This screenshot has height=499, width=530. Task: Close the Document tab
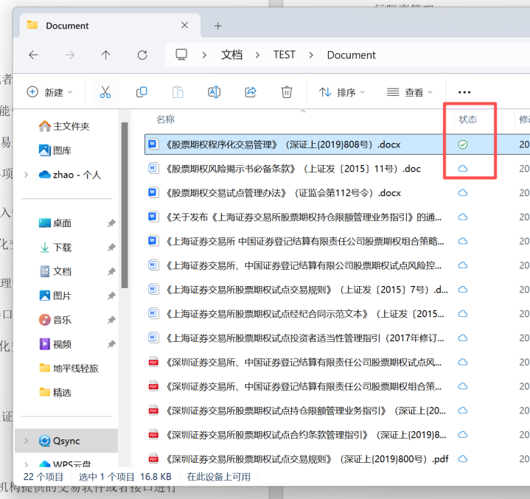point(184,25)
